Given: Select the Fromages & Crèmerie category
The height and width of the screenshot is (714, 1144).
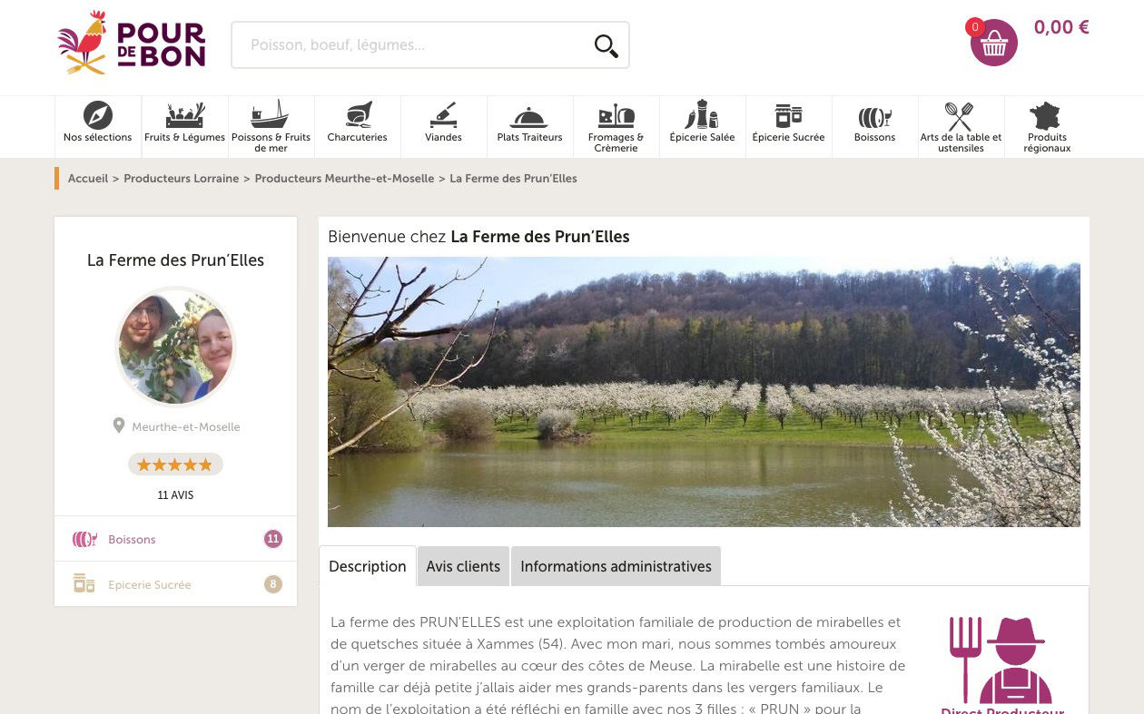Looking at the screenshot, I should [x=616, y=127].
